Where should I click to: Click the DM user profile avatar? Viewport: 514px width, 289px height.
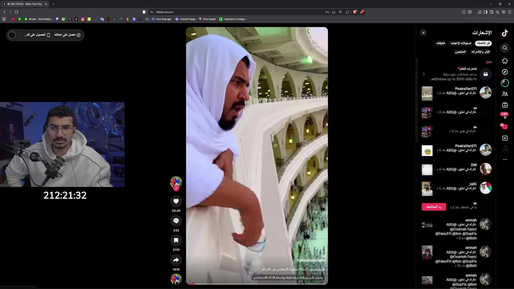point(485,169)
